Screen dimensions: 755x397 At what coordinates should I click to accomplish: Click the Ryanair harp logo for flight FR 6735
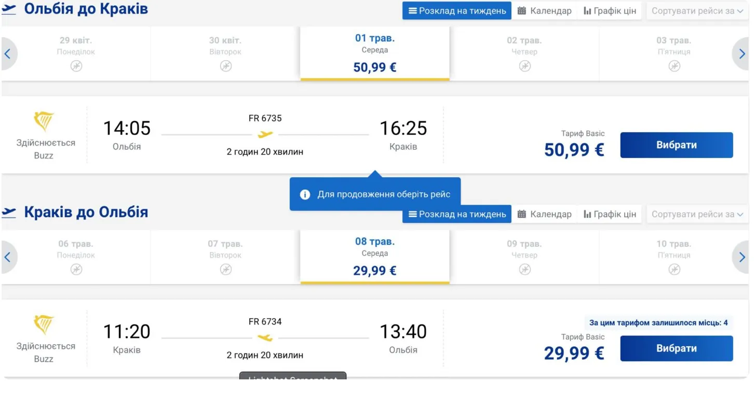44,122
